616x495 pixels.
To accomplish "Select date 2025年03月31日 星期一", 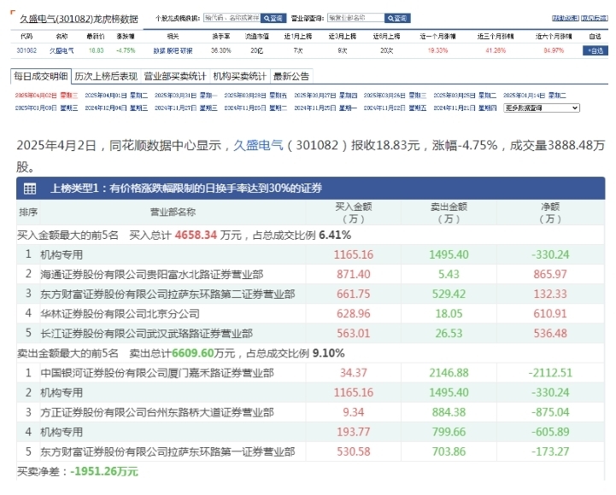I will point(185,95).
